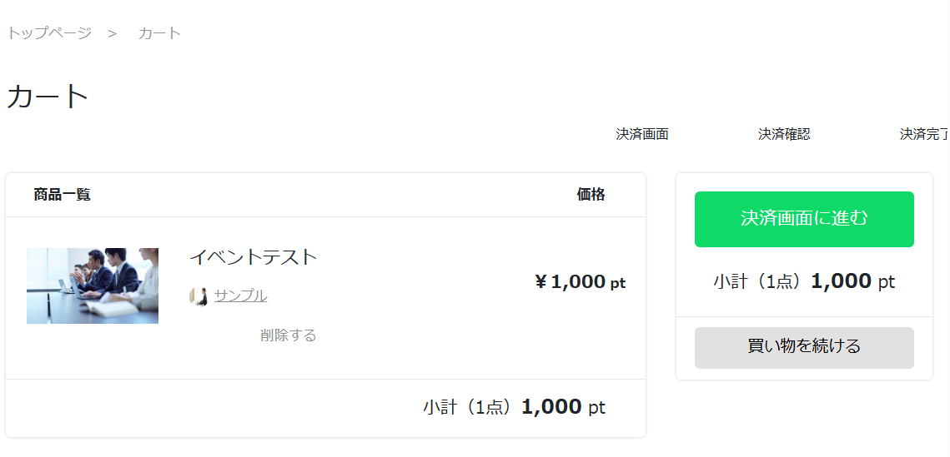
Task: Click the seller avatar icon beside サンプル
Action: tap(199, 296)
